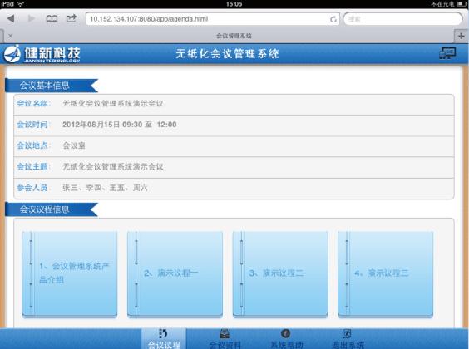Open the 系统帮助 bottom tab

pos(286,338)
